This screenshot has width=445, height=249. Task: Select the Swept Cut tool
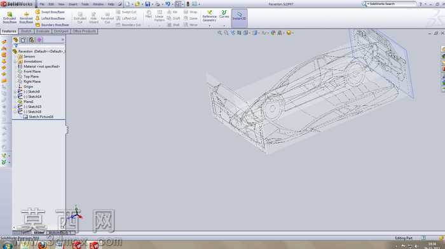point(127,12)
